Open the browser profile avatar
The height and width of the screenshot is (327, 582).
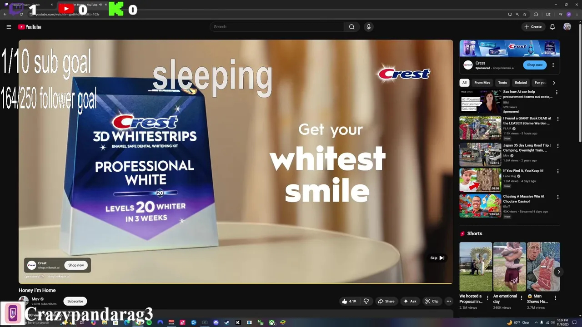[568, 14]
